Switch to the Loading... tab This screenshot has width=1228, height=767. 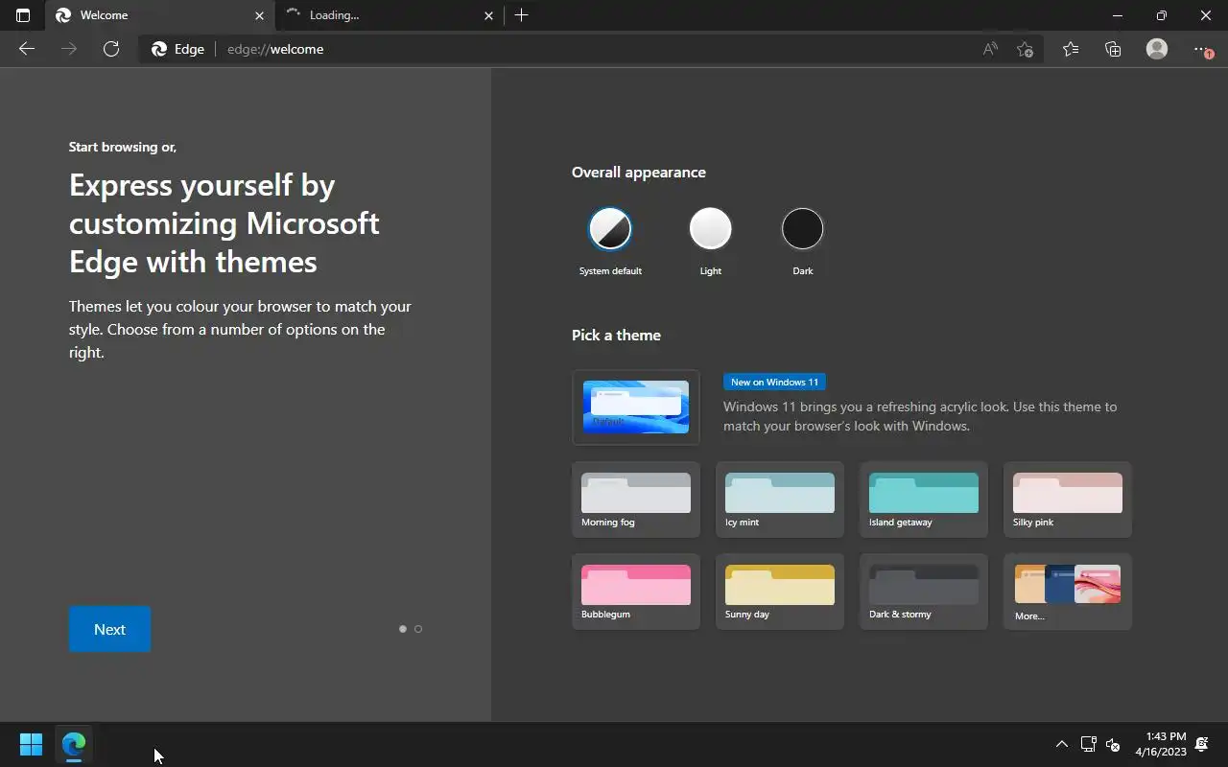(390, 15)
